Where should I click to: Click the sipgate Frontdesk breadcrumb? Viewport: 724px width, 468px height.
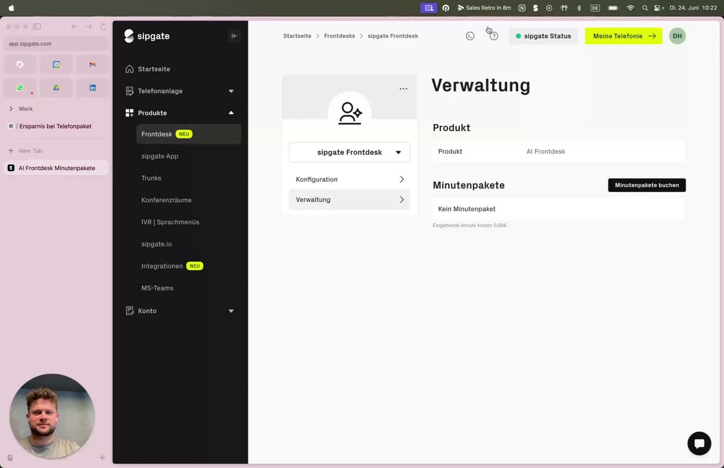tap(393, 36)
